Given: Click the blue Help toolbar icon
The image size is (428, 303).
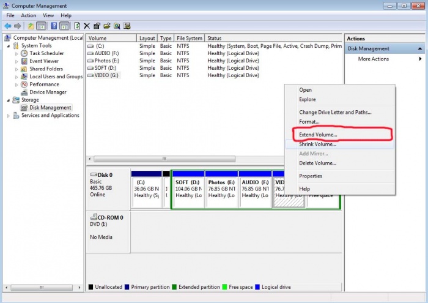Looking at the screenshot, I should (53, 26).
